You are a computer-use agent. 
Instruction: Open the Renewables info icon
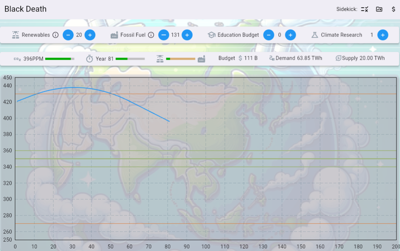[x=56, y=35]
